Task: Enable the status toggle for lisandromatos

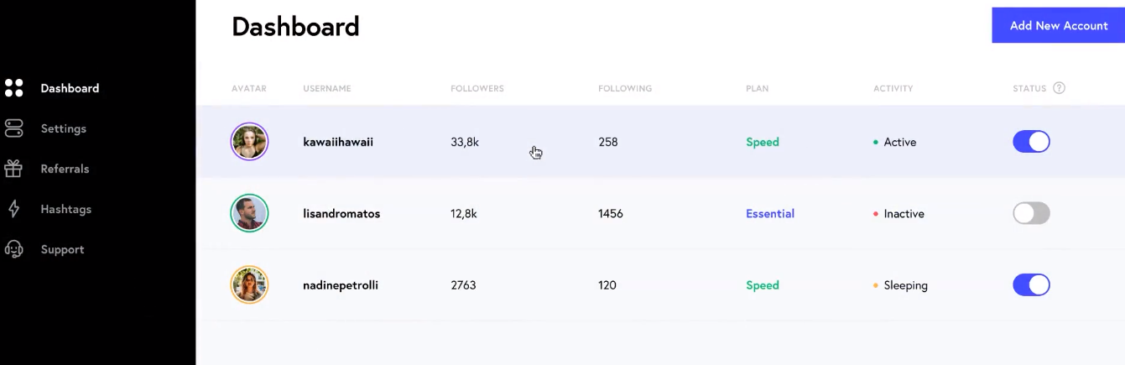Action: pos(1031,213)
